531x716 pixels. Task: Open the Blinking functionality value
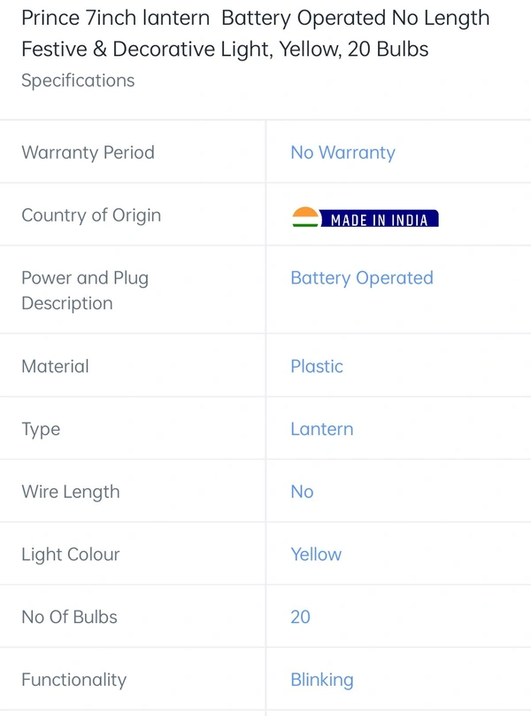(x=322, y=681)
